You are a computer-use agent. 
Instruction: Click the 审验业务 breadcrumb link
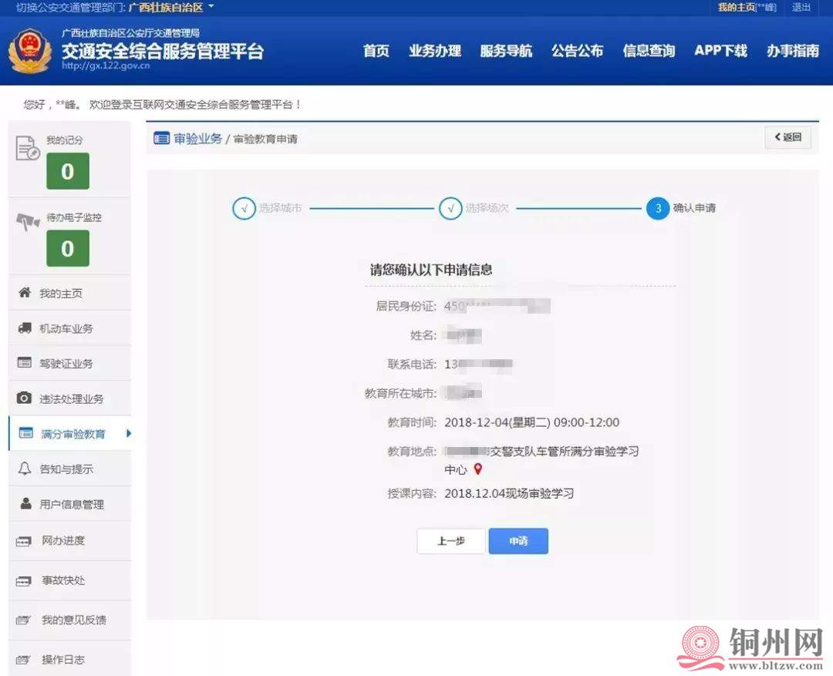[x=197, y=139]
